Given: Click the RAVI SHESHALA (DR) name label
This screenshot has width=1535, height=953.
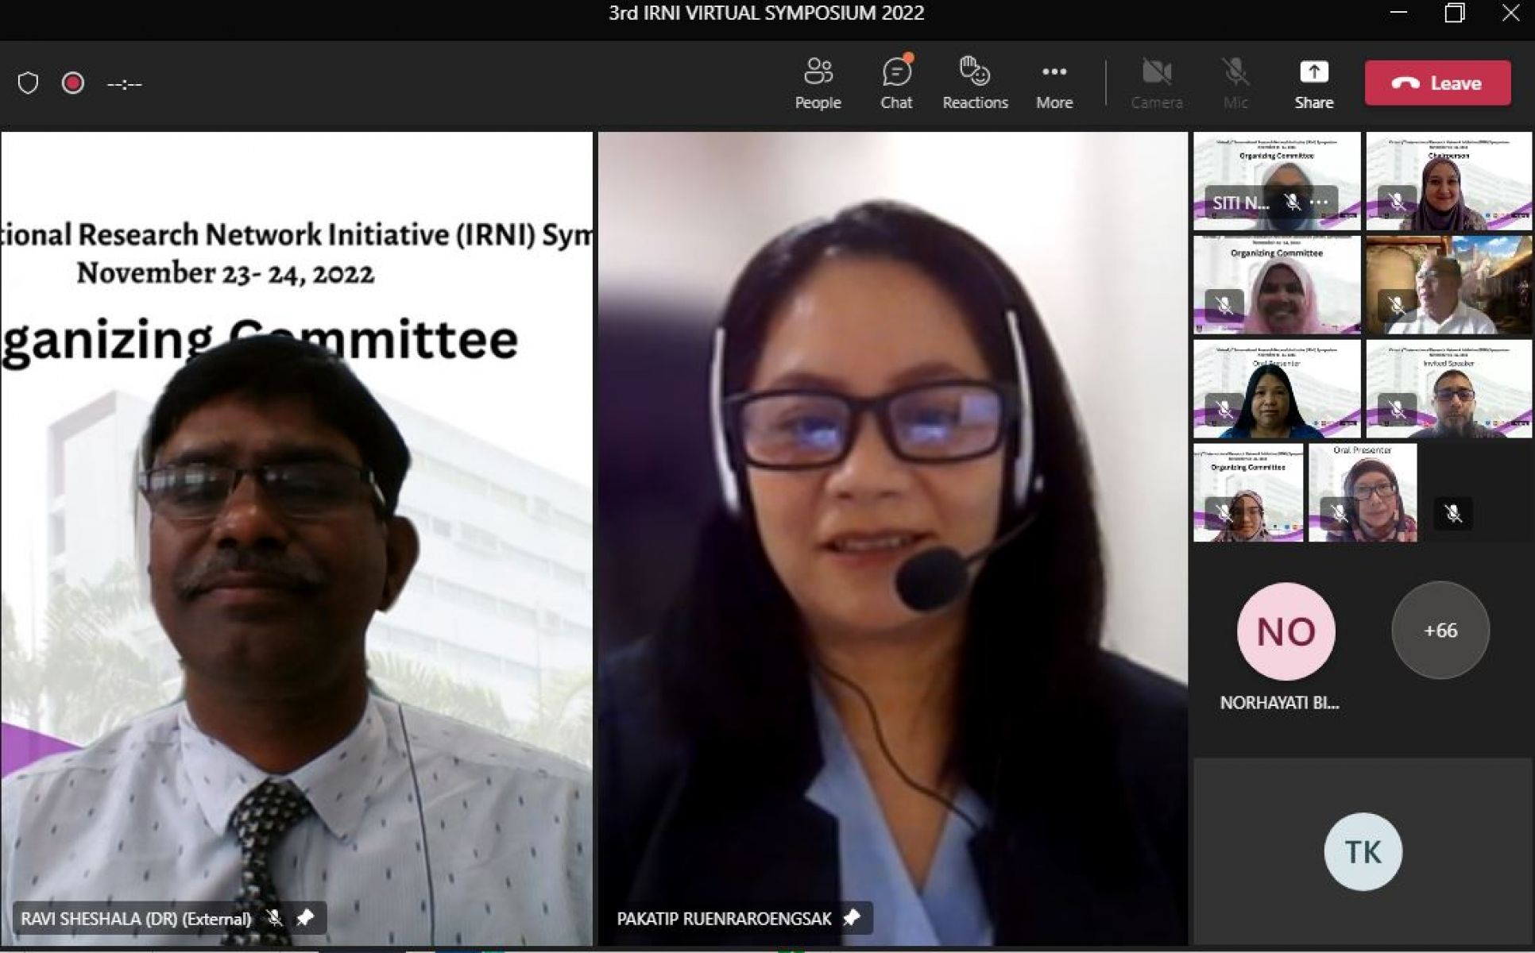Looking at the screenshot, I should pyautogui.click(x=136, y=919).
